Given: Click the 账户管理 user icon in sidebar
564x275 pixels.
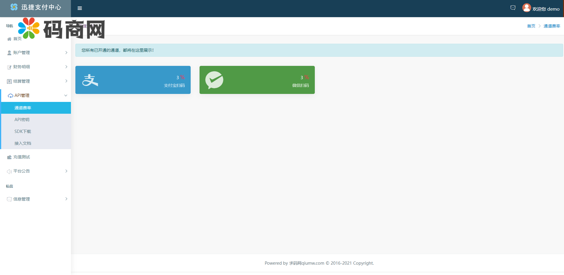Looking at the screenshot, I should pyautogui.click(x=9, y=53).
